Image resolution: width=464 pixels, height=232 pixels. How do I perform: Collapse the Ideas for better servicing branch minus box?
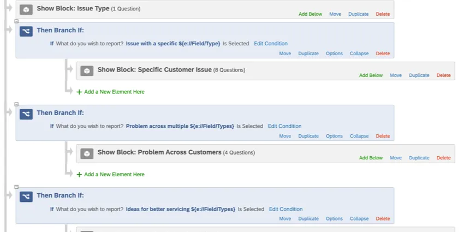point(16,186)
